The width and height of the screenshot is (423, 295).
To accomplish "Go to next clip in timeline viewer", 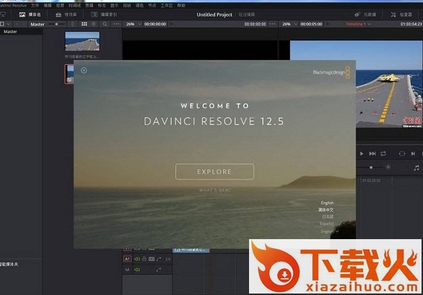I will (413, 153).
